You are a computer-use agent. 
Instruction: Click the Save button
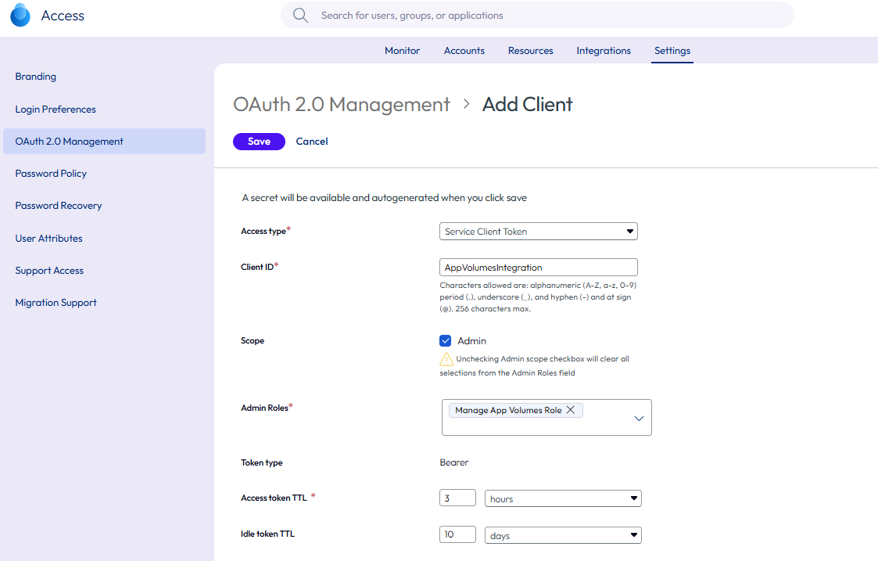(259, 142)
